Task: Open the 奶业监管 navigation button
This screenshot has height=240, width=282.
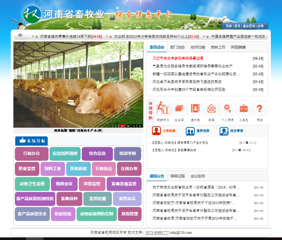Action: pyautogui.click(x=27, y=169)
